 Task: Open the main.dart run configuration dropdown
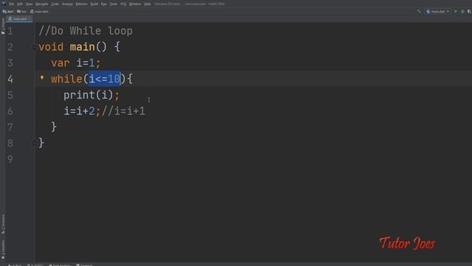click(x=438, y=12)
